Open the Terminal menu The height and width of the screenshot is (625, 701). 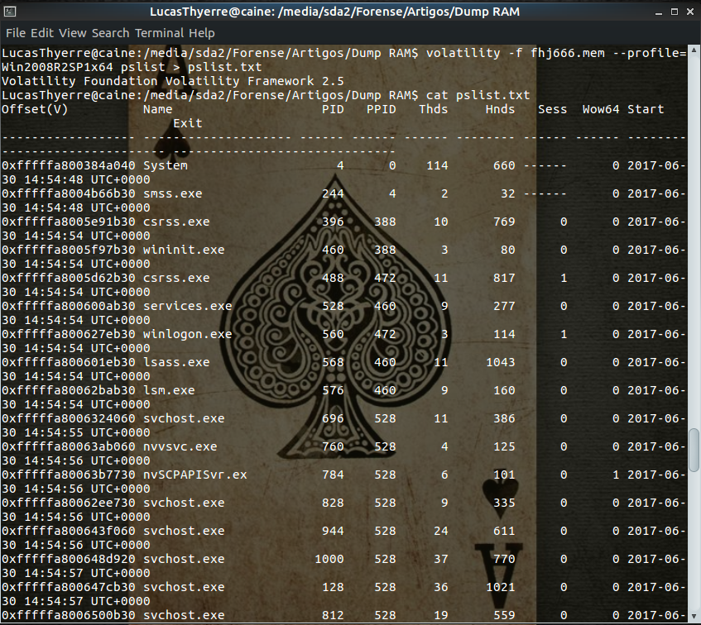[159, 33]
